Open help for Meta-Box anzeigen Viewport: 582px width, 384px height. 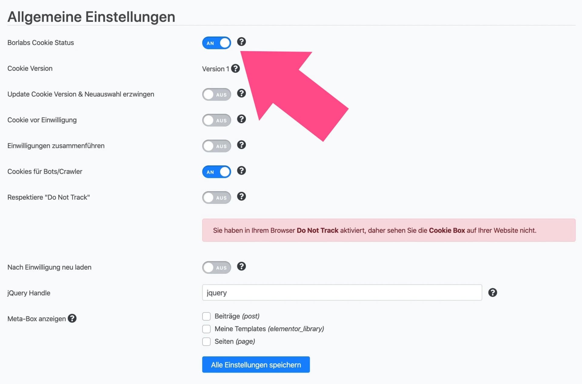click(72, 318)
